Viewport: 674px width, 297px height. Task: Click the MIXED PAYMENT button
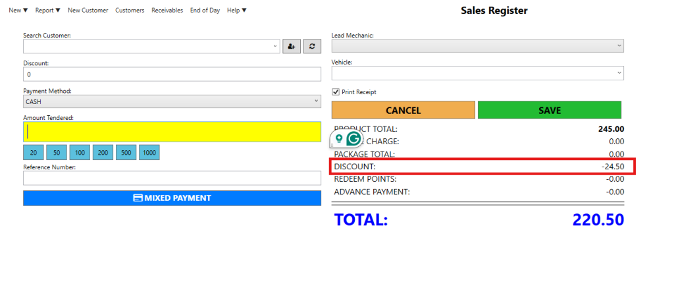171,198
